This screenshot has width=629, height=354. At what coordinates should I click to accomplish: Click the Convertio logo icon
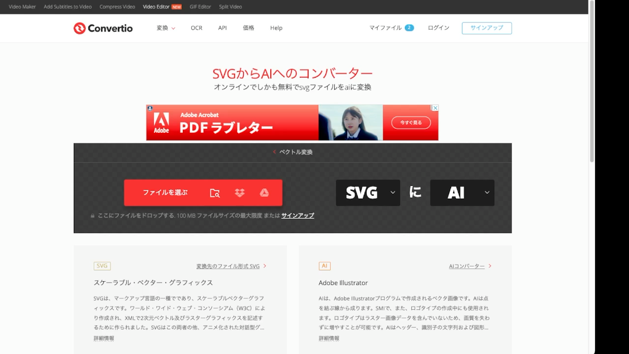(80, 28)
